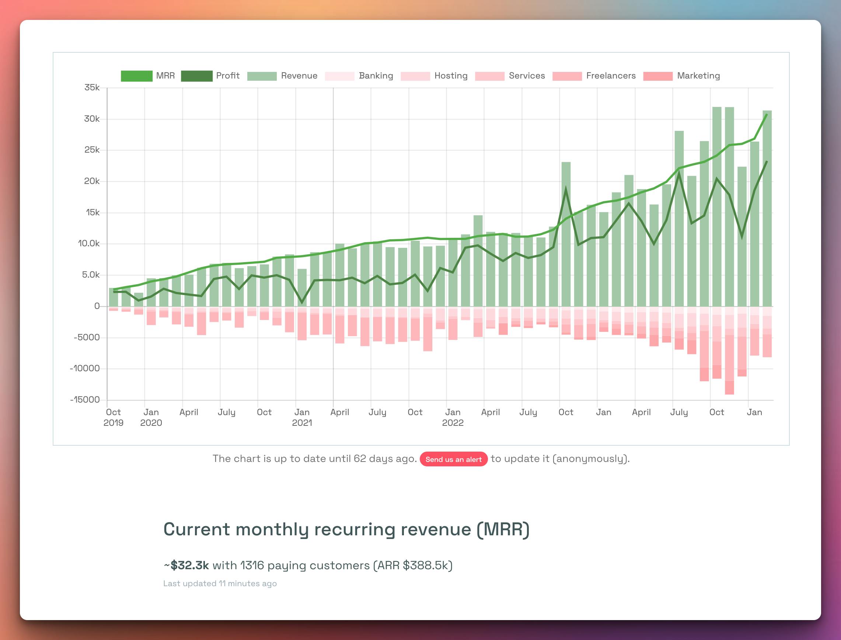Viewport: 841px width, 640px height.
Task: Click the MRR legend color swatch
Action: tap(137, 76)
